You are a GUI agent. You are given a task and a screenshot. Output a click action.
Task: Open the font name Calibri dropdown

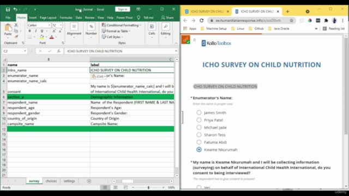pyautogui.click(x=49, y=26)
